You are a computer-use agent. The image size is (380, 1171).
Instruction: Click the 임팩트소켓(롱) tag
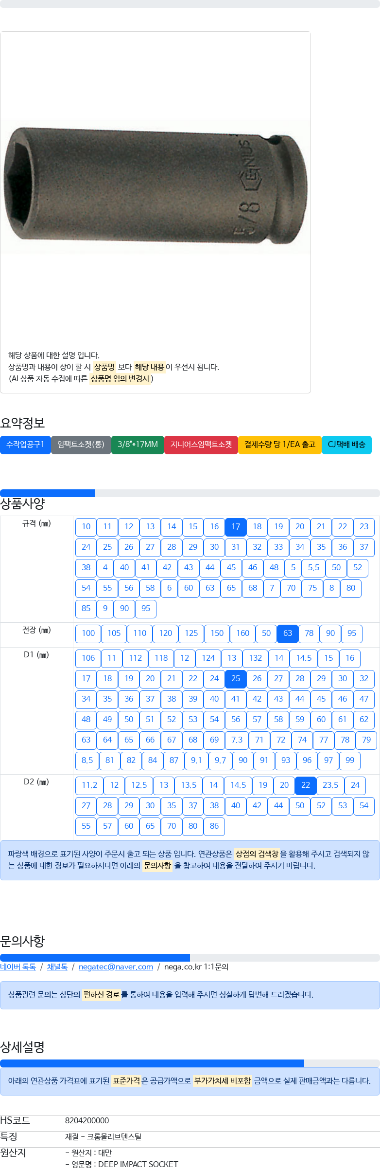pyautogui.click(x=81, y=445)
